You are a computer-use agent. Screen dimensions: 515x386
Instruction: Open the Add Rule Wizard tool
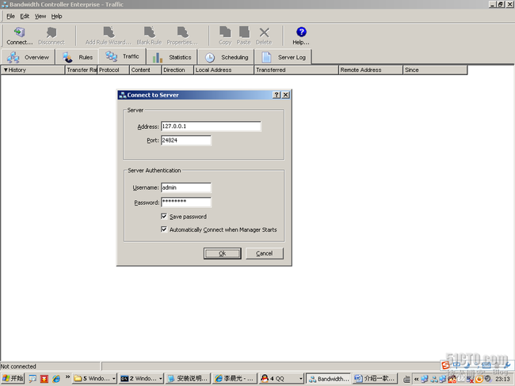coord(108,36)
